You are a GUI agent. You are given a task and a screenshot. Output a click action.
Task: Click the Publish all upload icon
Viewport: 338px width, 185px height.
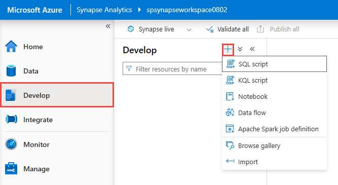(x=260, y=29)
